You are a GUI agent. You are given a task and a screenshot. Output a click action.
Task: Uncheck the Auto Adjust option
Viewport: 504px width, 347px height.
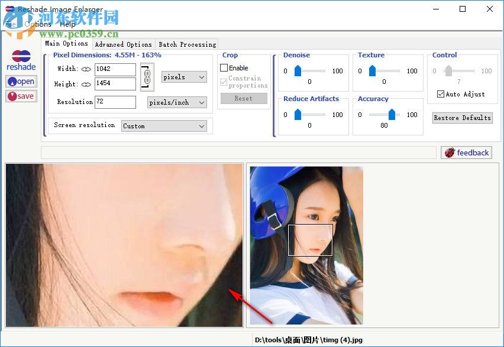[x=440, y=93]
